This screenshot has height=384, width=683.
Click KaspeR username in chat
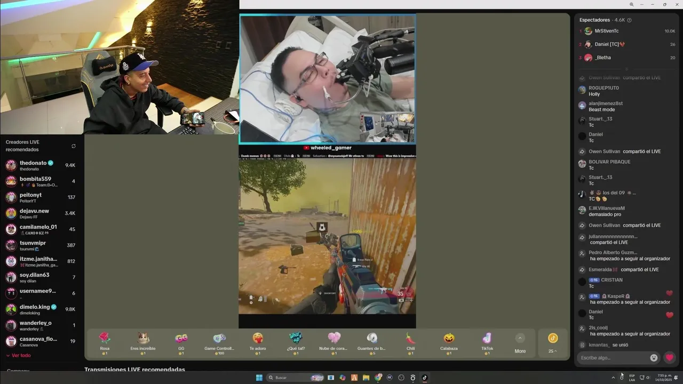pos(616,296)
